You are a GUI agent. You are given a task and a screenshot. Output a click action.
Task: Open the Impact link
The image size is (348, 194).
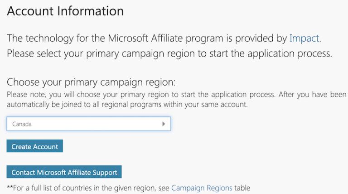304,38
